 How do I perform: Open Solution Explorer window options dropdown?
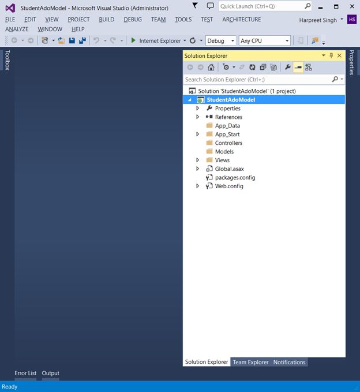(x=324, y=55)
